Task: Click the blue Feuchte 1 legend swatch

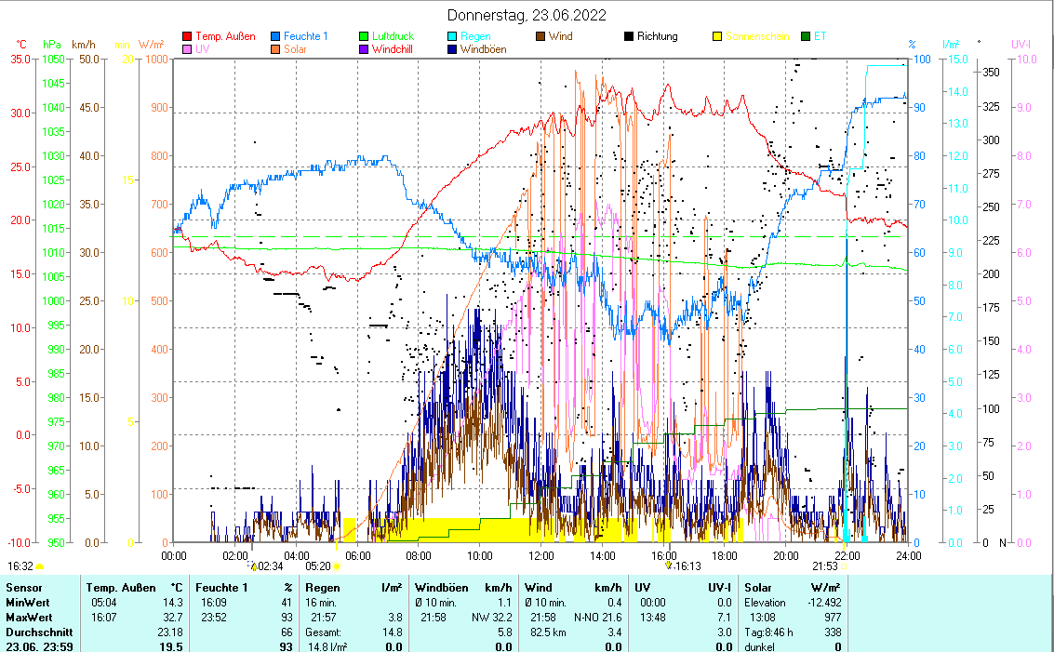Action: click(276, 37)
